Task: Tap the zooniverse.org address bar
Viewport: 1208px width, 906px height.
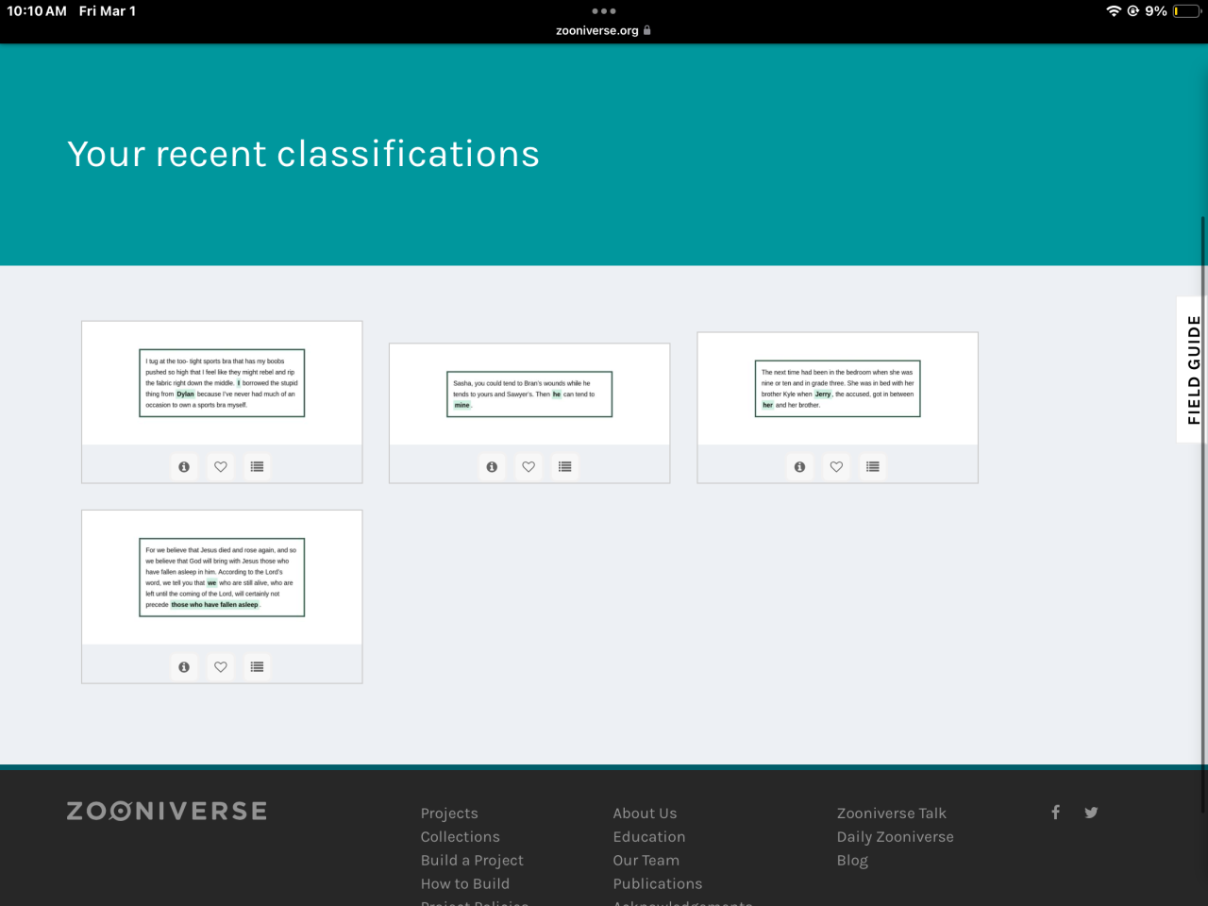Action: 604,30
